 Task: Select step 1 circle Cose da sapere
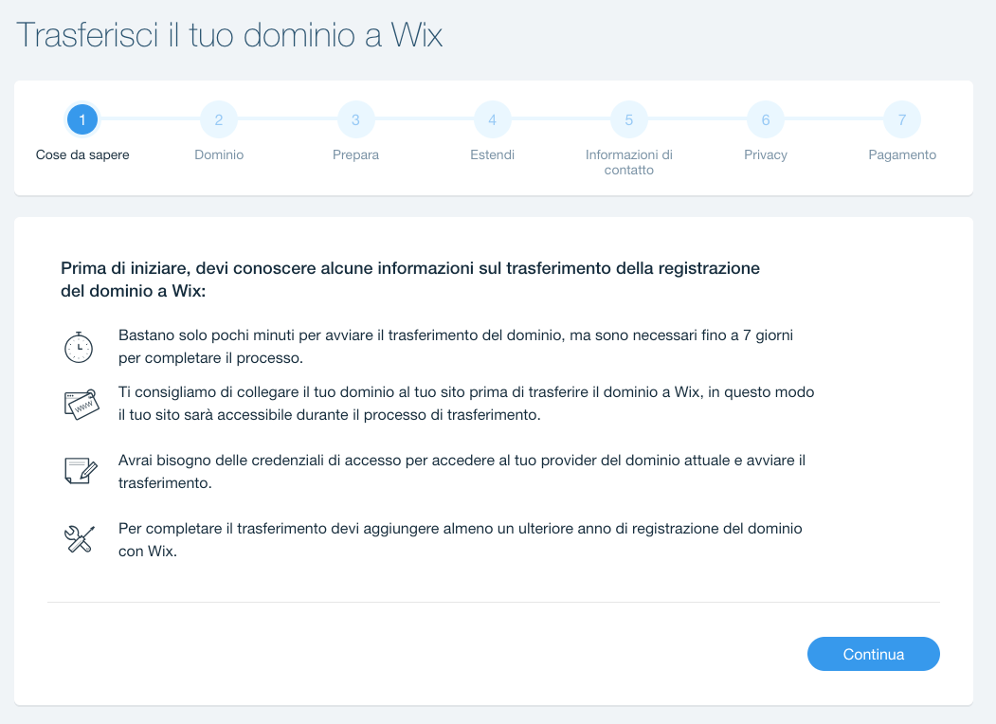pyautogui.click(x=81, y=119)
